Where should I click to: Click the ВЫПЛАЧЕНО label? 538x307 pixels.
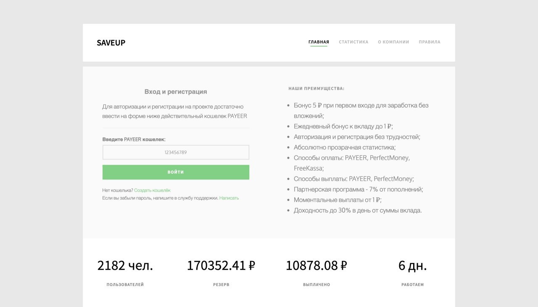(316, 285)
